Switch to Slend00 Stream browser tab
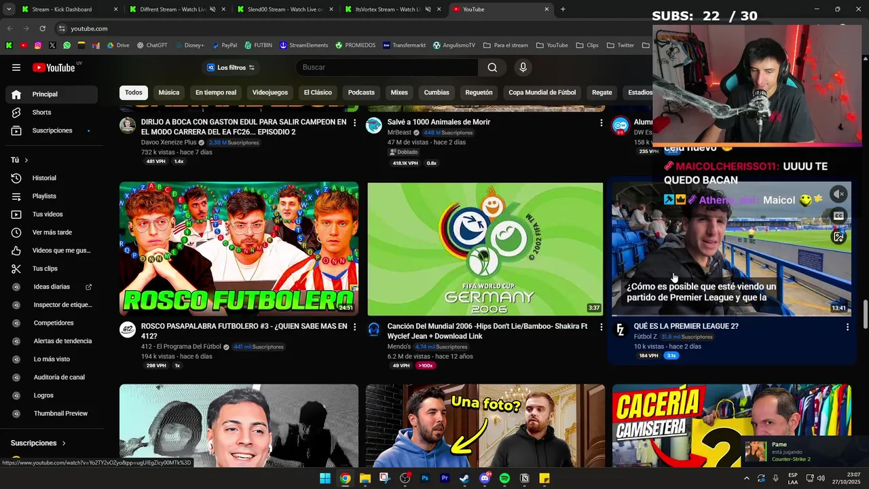Screen dimensions: 869x489 coord(284,10)
